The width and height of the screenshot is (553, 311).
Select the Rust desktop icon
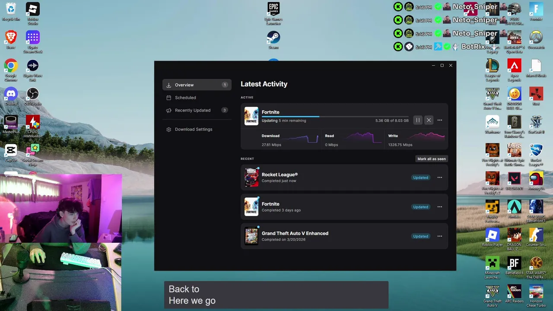[x=536, y=96]
